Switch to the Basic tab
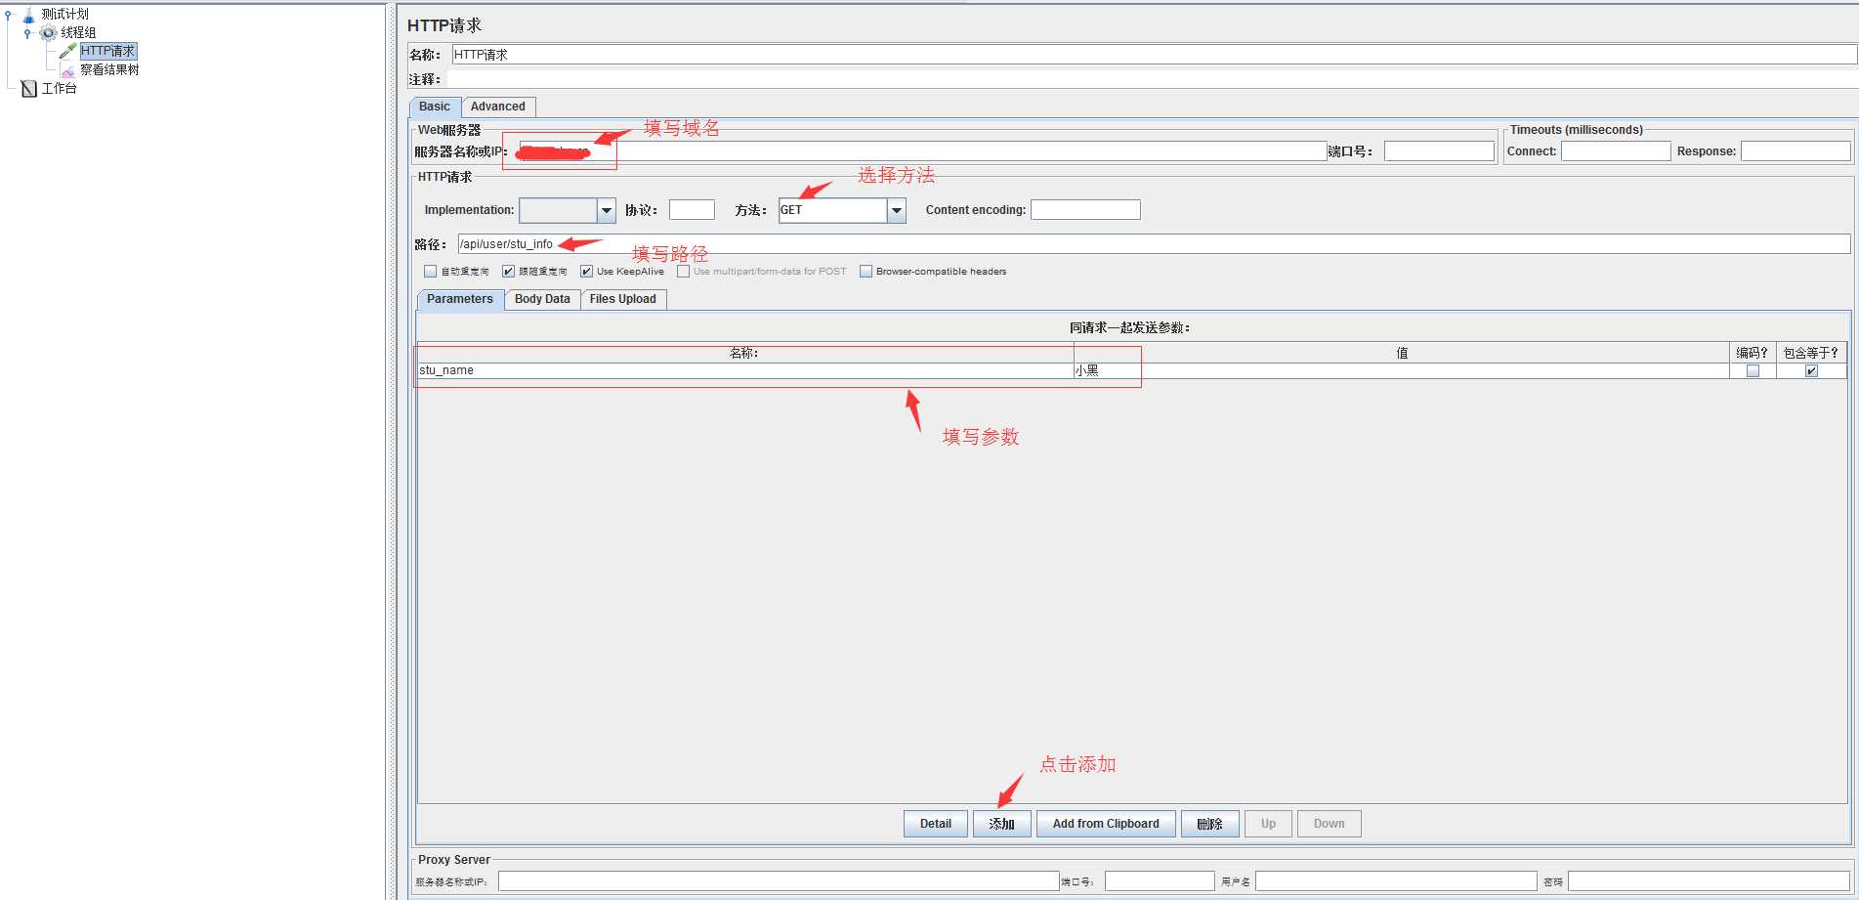The image size is (1859, 900). tap(435, 107)
